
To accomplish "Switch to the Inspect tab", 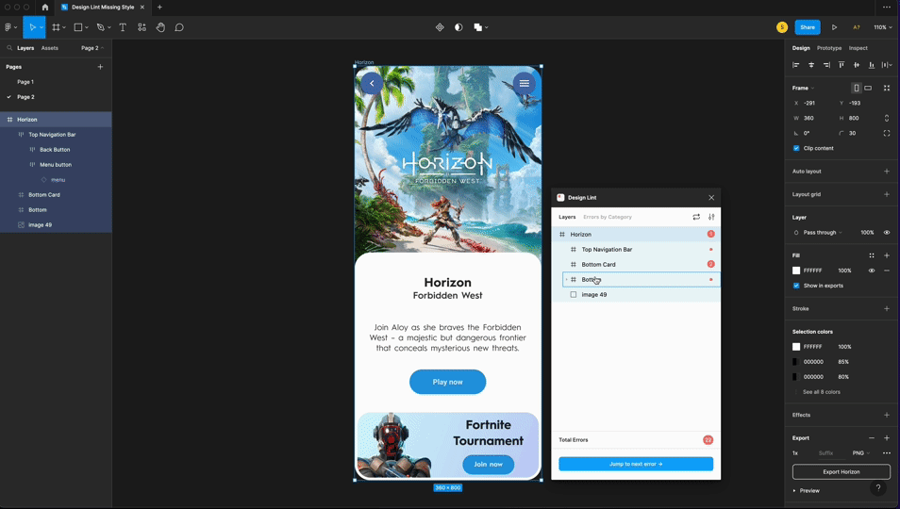I will tap(858, 48).
